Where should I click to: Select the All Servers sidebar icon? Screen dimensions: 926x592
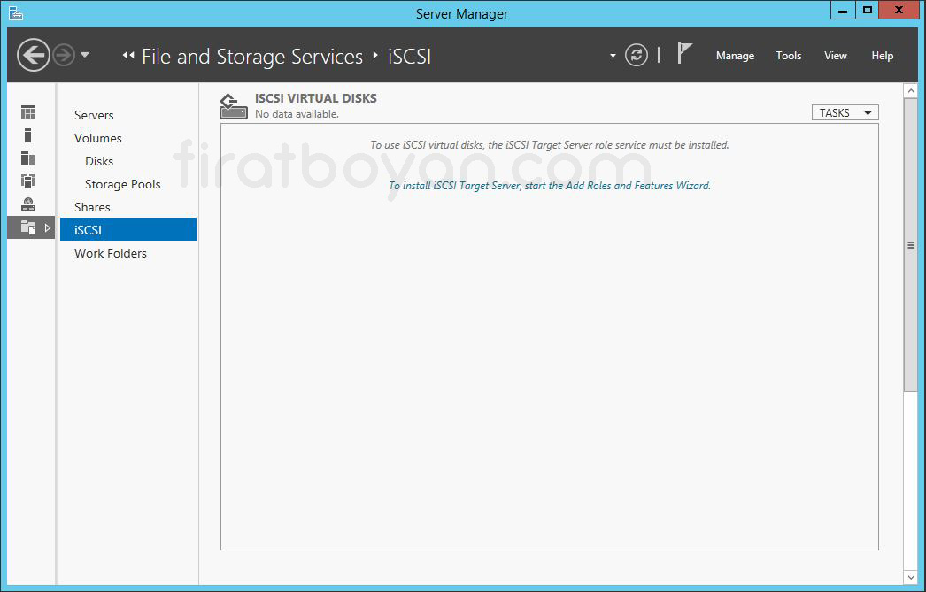click(x=28, y=158)
